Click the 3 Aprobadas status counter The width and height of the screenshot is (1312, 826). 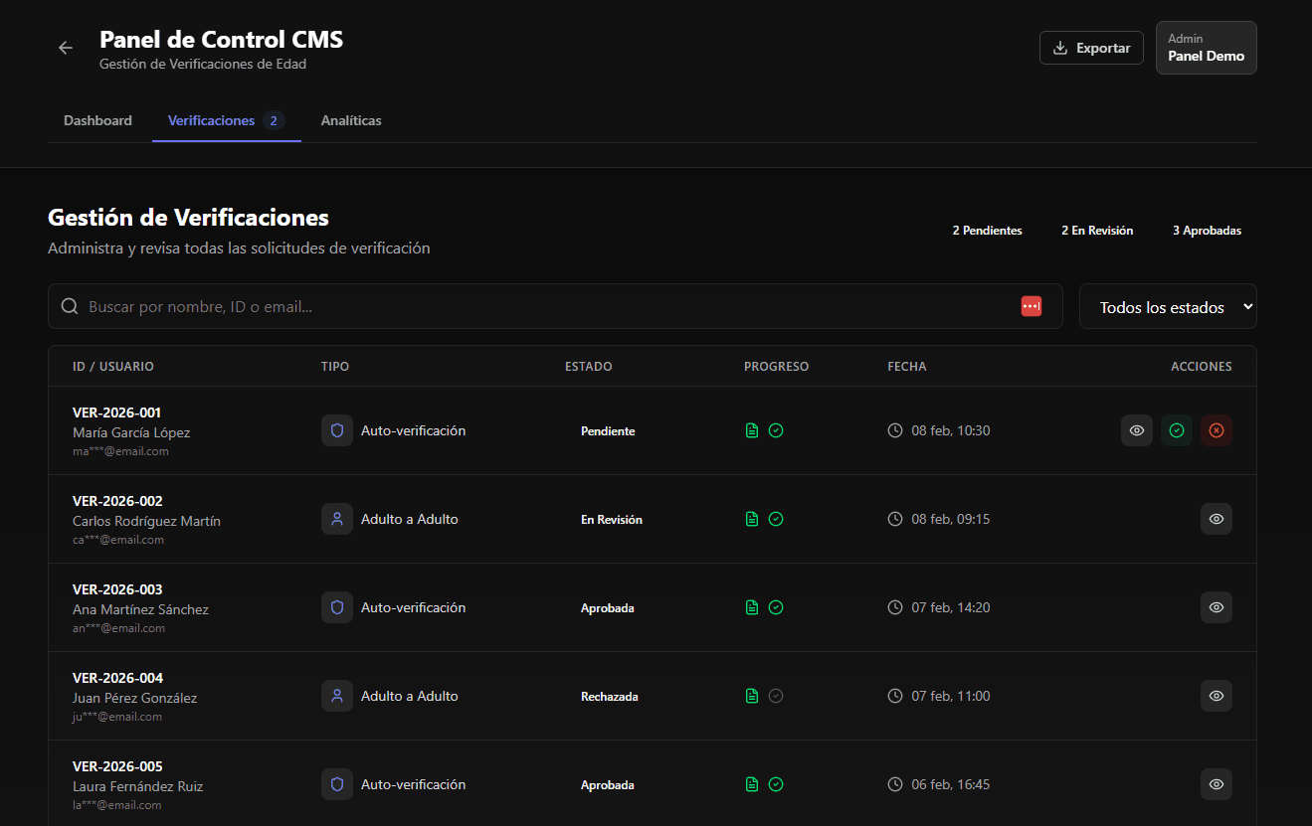[x=1207, y=231]
